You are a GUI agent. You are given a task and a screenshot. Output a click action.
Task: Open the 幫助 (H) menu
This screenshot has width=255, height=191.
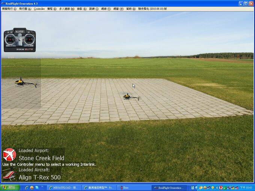coord(131,9)
